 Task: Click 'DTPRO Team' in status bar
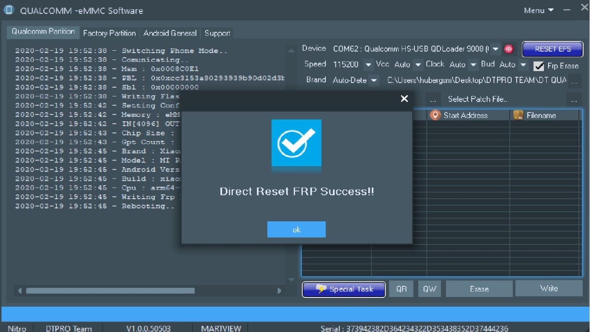pos(69,328)
